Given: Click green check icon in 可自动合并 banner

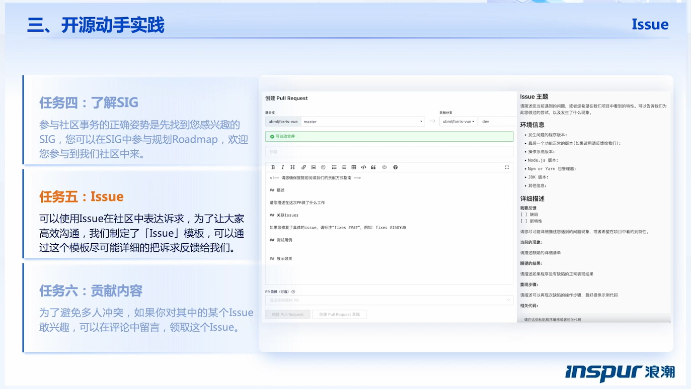Looking at the screenshot, I should coord(272,136).
